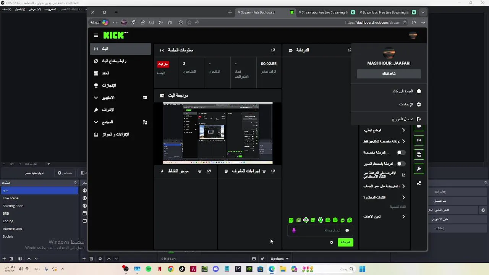Click return to Kick in profile menu
The width and height of the screenshot is (489, 275).
tap(389, 91)
